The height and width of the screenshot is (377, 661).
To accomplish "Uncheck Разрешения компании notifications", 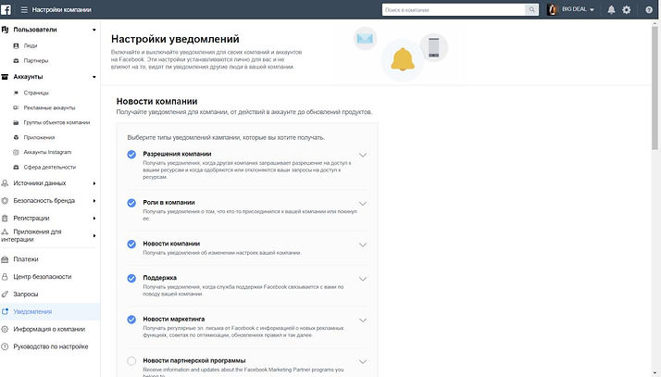I will click(131, 155).
